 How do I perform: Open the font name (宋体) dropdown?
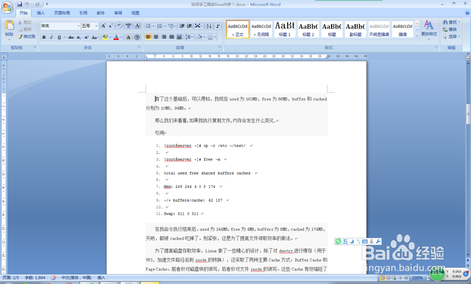coord(79,26)
